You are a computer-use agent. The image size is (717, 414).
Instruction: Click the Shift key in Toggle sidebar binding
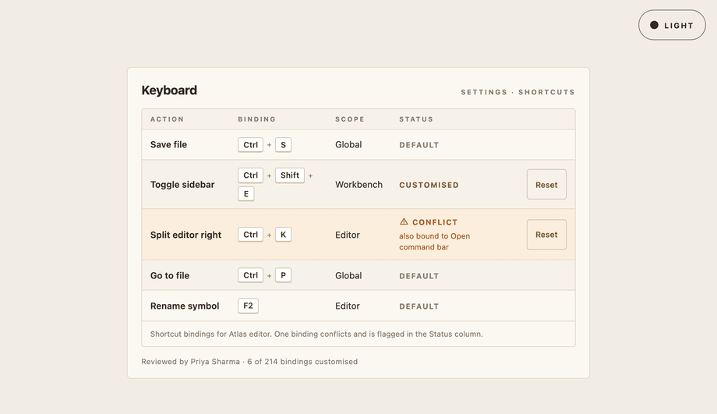coord(290,175)
